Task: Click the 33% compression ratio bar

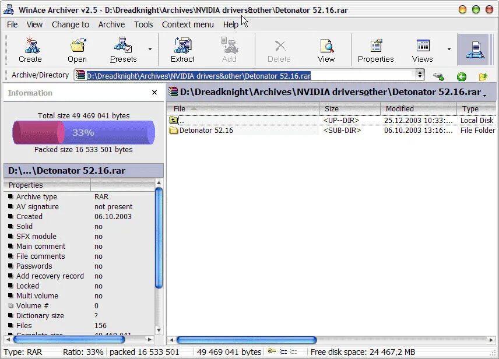Action: (84, 132)
